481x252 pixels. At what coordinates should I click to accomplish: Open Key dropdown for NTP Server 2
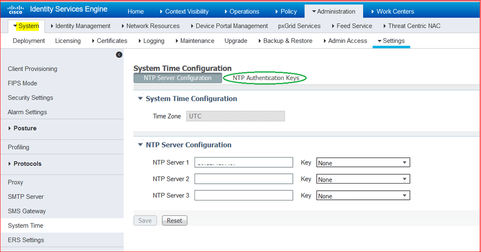pos(363,179)
